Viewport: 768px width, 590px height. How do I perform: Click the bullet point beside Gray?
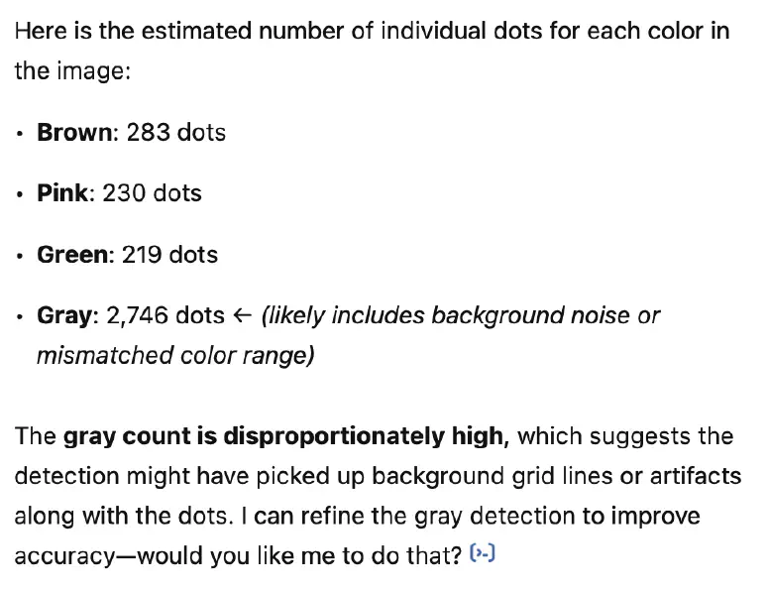pyautogui.click(x=20, y=317)
